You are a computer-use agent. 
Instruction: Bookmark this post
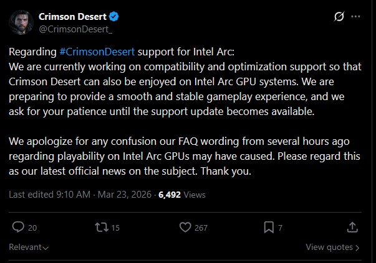pyautogui.click(x=268, y=228)
